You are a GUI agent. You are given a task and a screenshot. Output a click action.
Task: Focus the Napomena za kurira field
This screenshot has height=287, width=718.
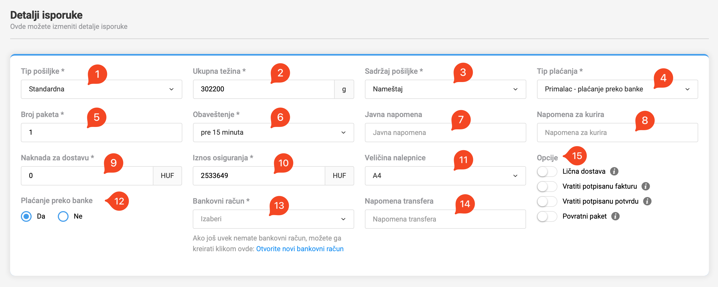point(617,133)
